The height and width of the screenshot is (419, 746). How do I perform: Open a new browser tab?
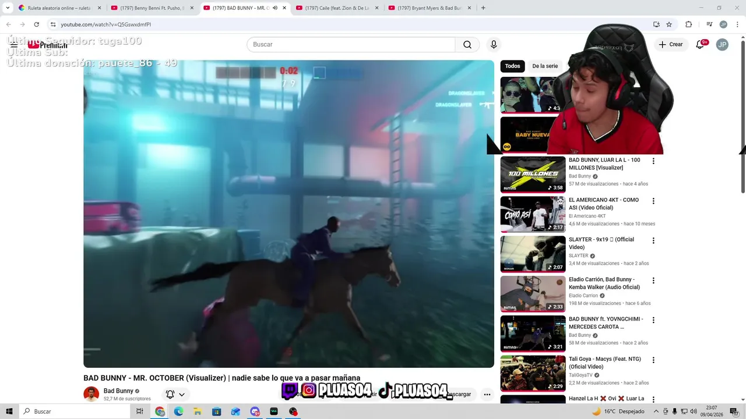tap(483, 8)
